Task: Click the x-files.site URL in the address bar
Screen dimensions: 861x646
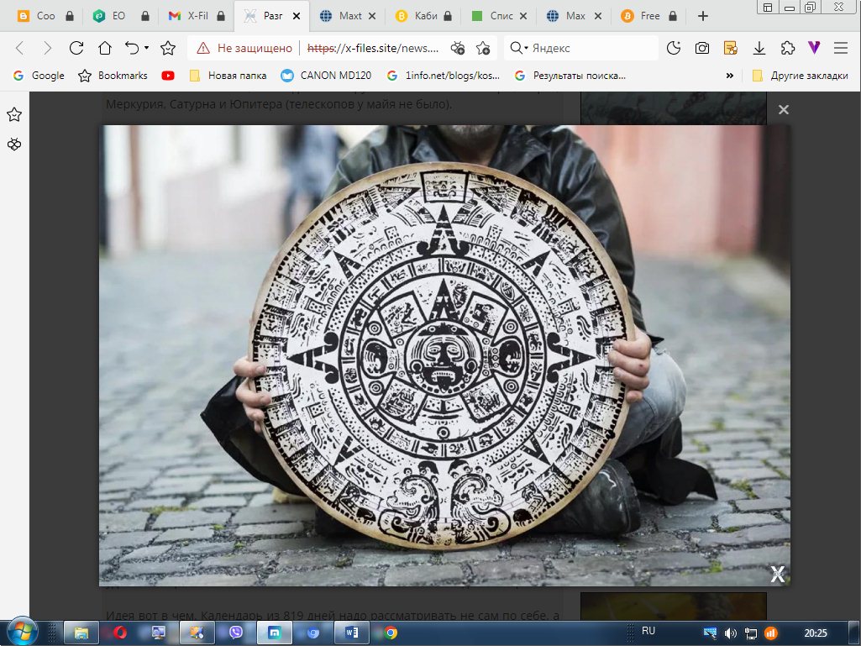Action: (x=373, y=49)
